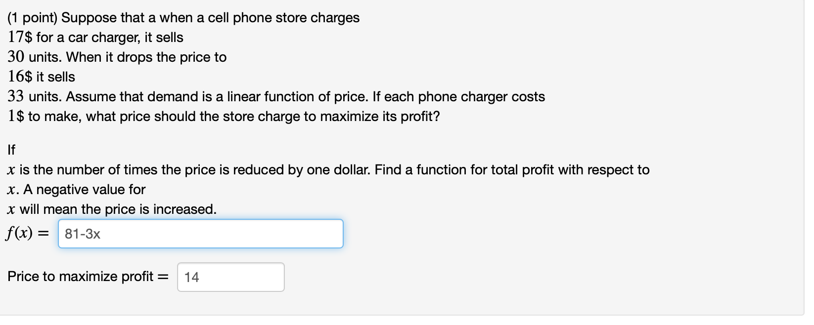Select the variable x in the instructions
The height and width of the screenshot is (325, 814).
pyautogui.click(x=10, y=169)
